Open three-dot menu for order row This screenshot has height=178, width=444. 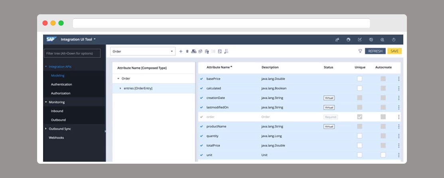(x=399, y=117)
